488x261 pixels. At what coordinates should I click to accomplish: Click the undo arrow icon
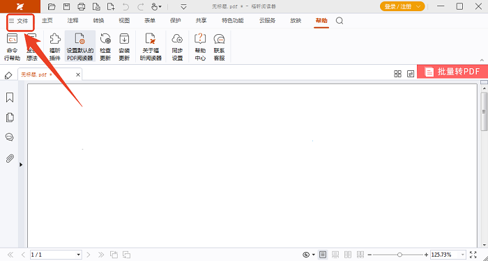coord(125,6)
